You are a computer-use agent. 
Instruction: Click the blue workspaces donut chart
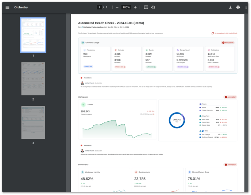177,120
